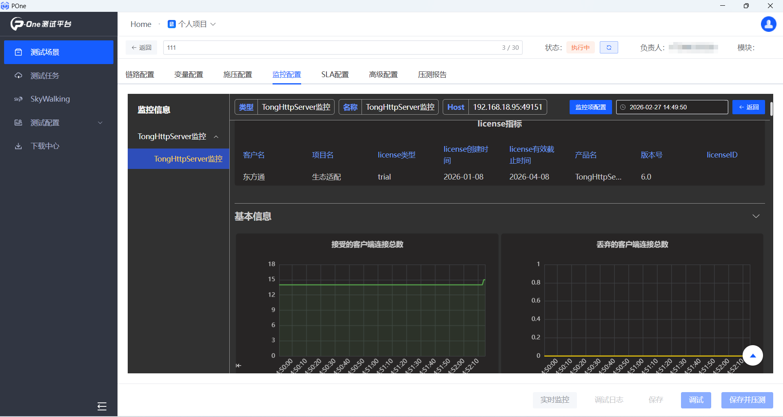Open SkyWalking from the sidebar
This screenshot has height=417, width=783.
point(50,99)
